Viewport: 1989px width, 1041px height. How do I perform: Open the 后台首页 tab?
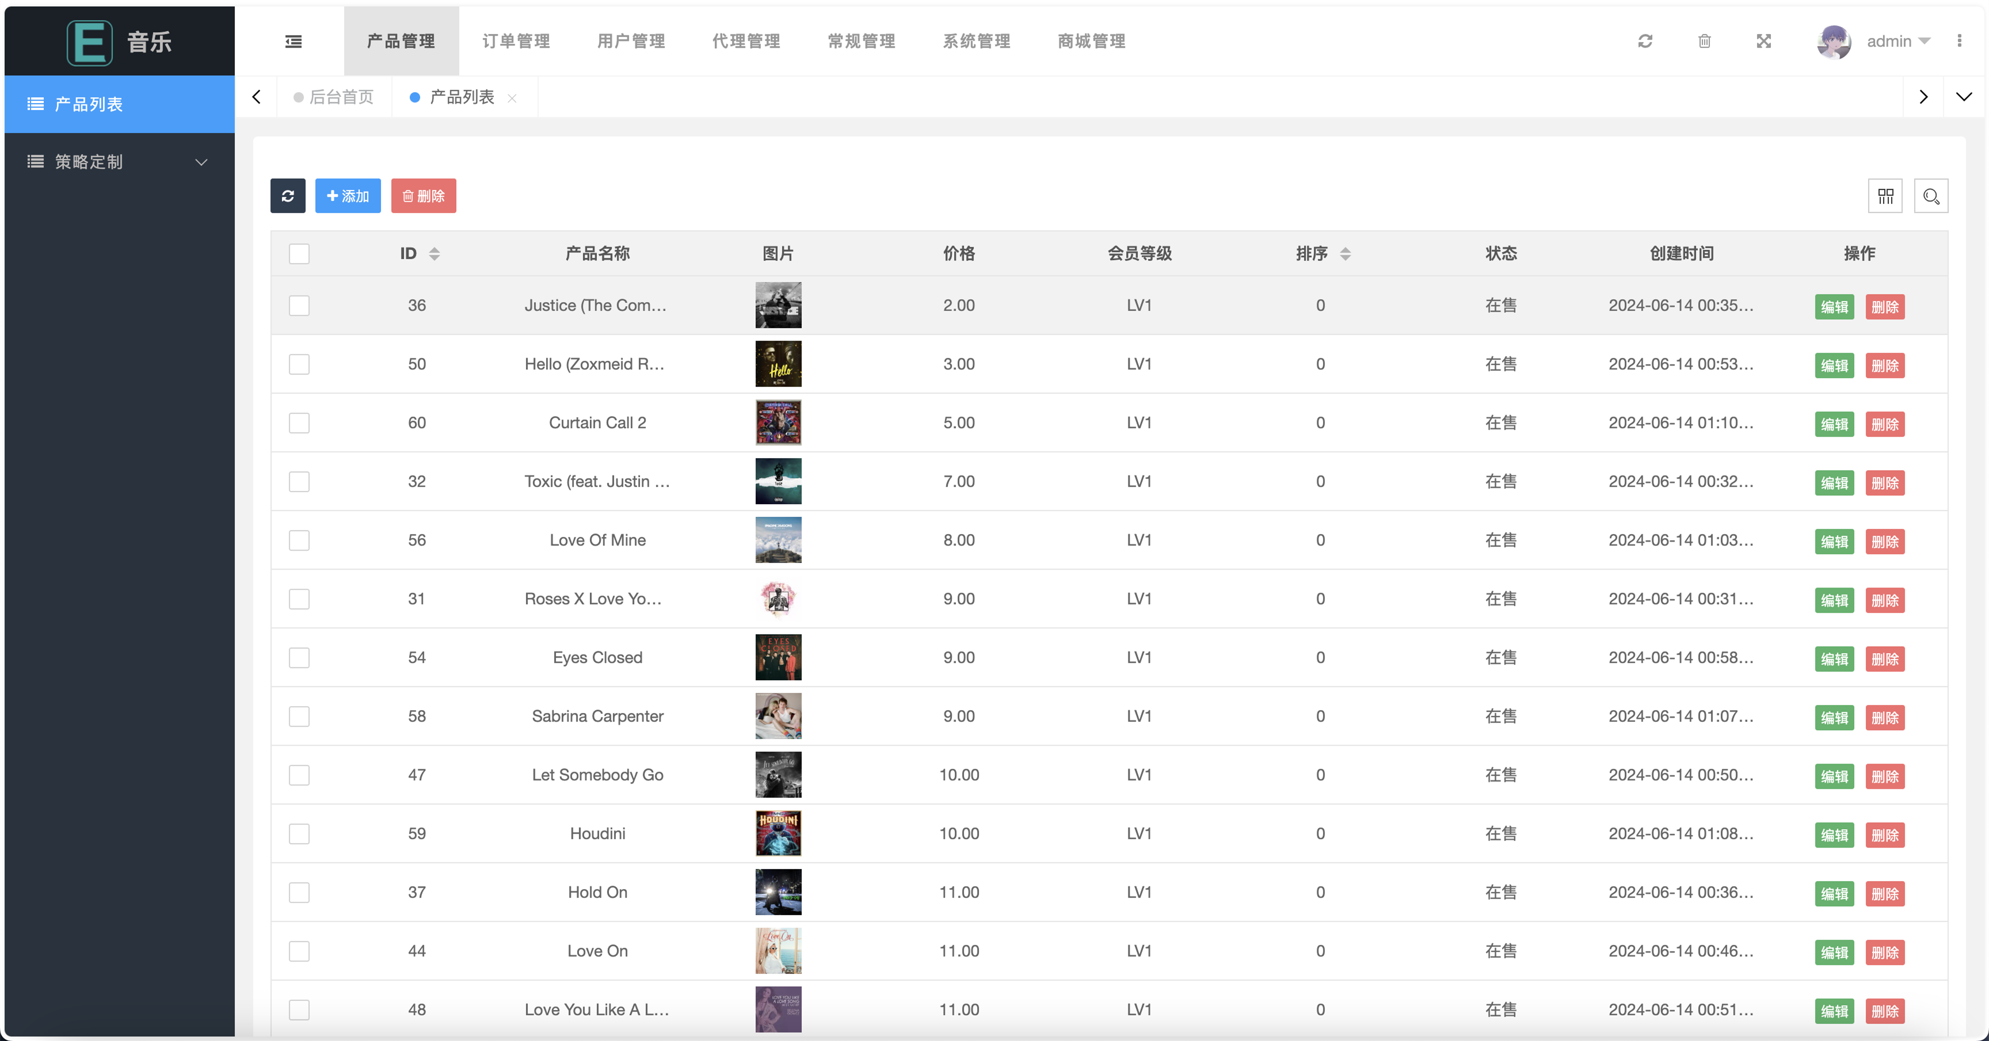[341, 97]
